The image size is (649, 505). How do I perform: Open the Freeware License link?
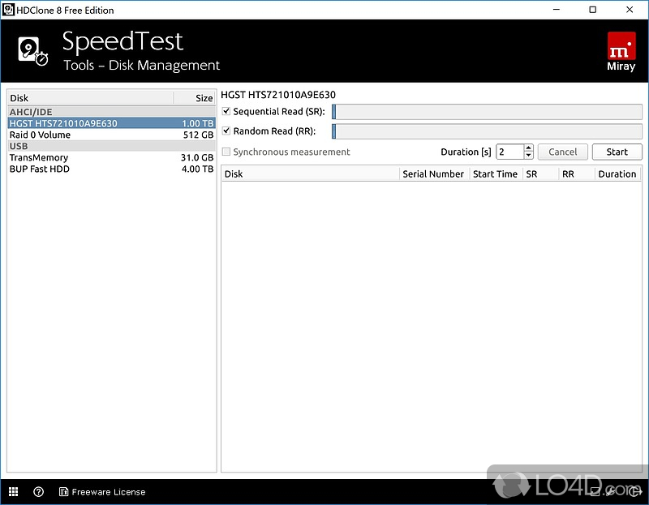pos(109,492)
